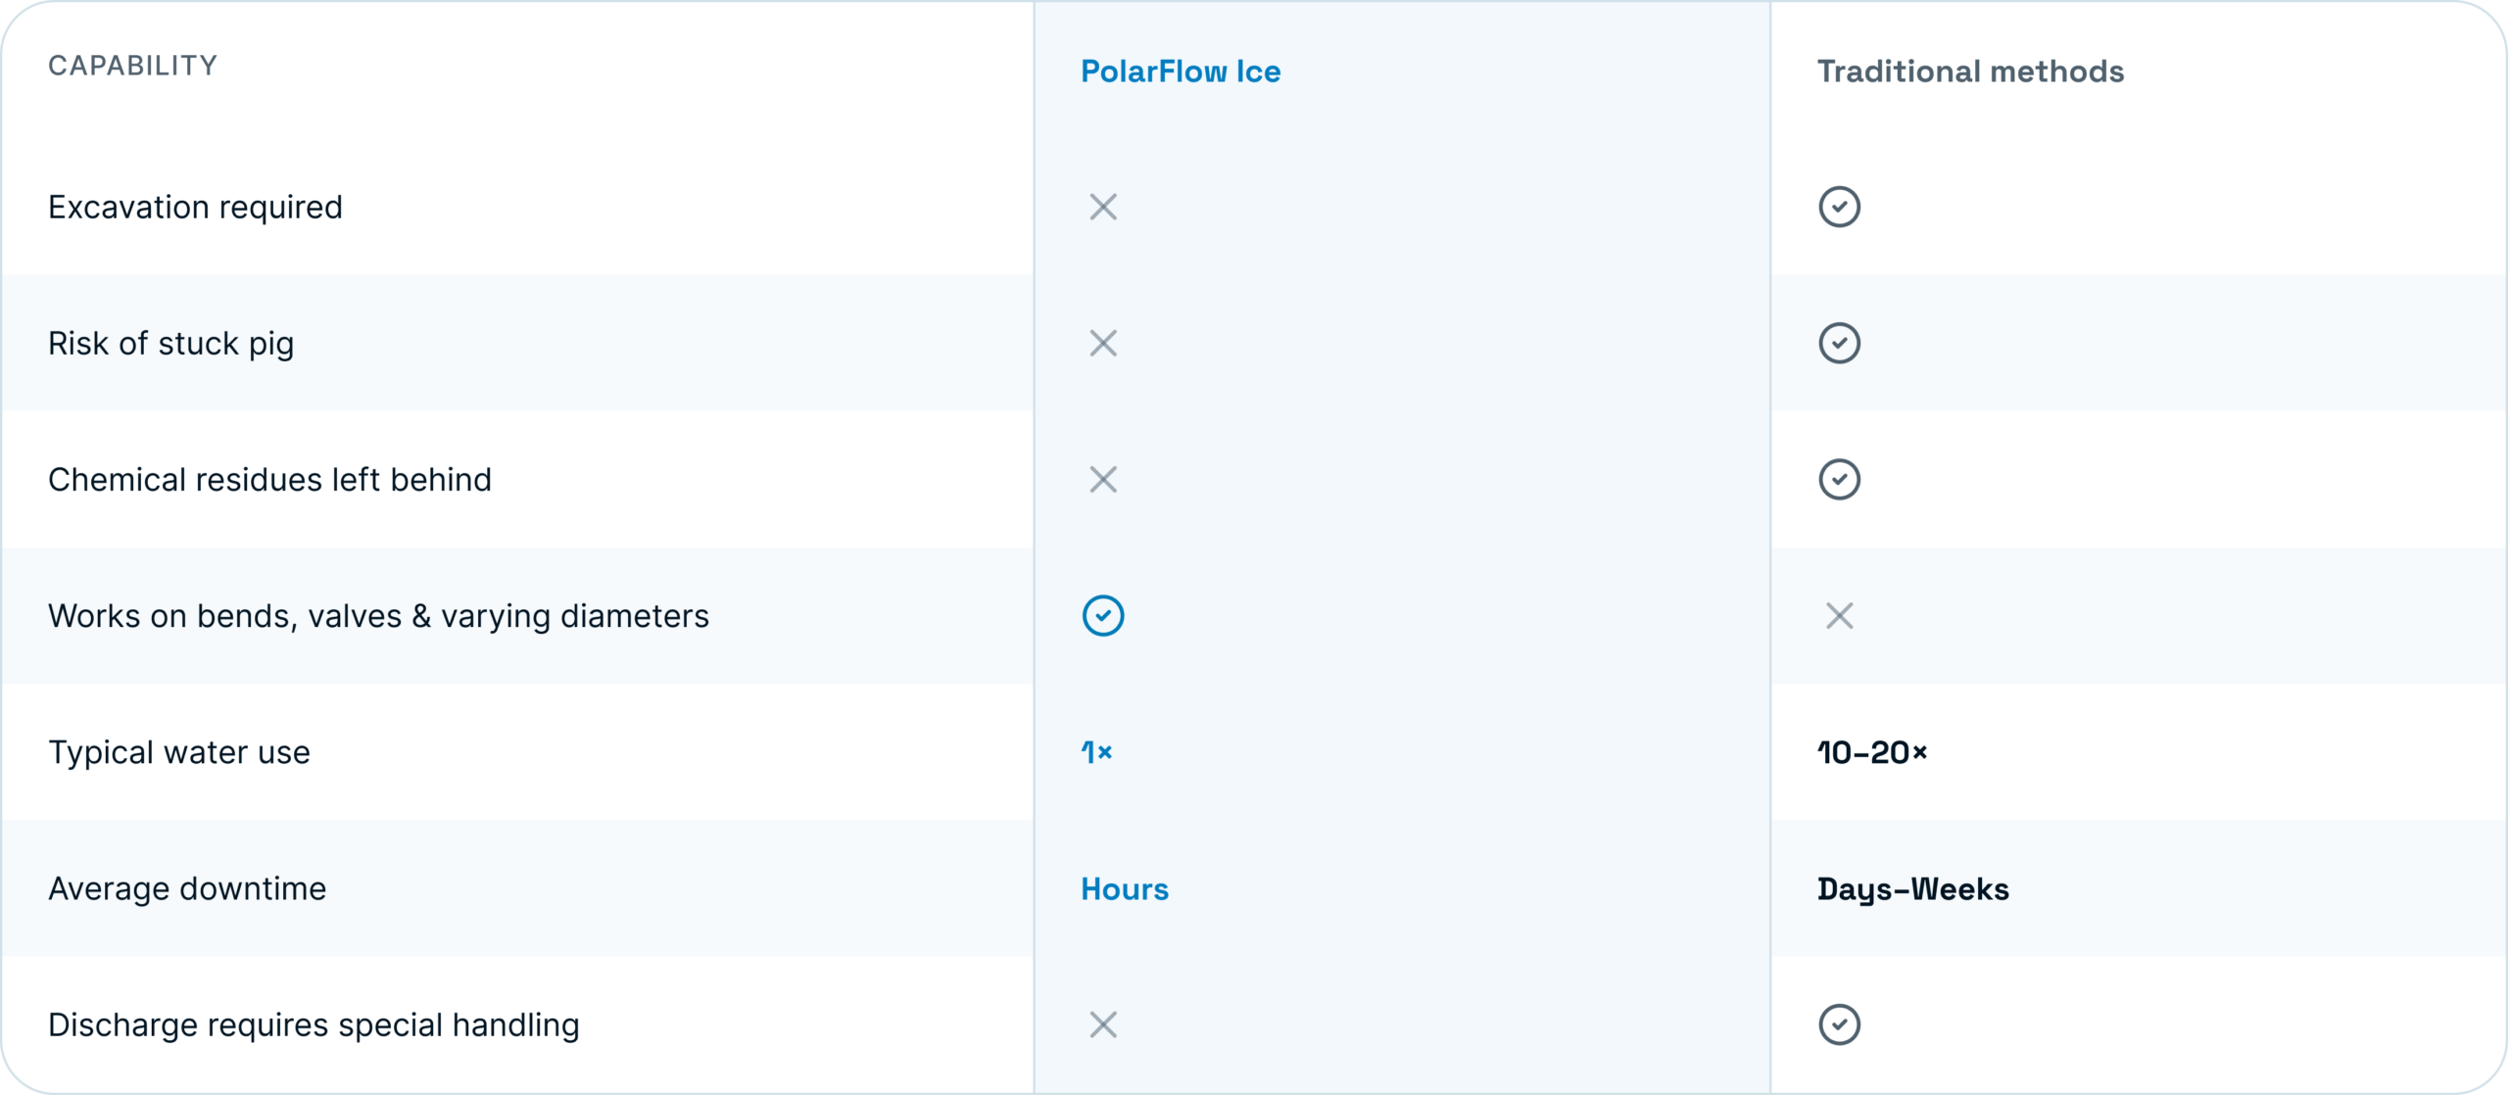The width and height of the screenshot is (2508, 1095).
Task: Click the blue checkmark for Works on bends row
Action: pos(1103,615)
